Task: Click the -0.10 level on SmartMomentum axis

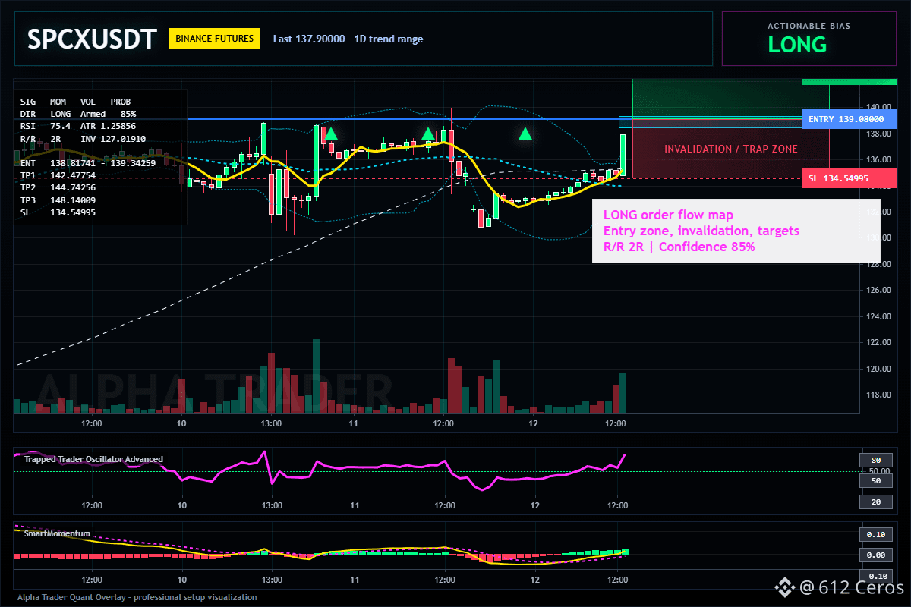Action: coord(875,576)
